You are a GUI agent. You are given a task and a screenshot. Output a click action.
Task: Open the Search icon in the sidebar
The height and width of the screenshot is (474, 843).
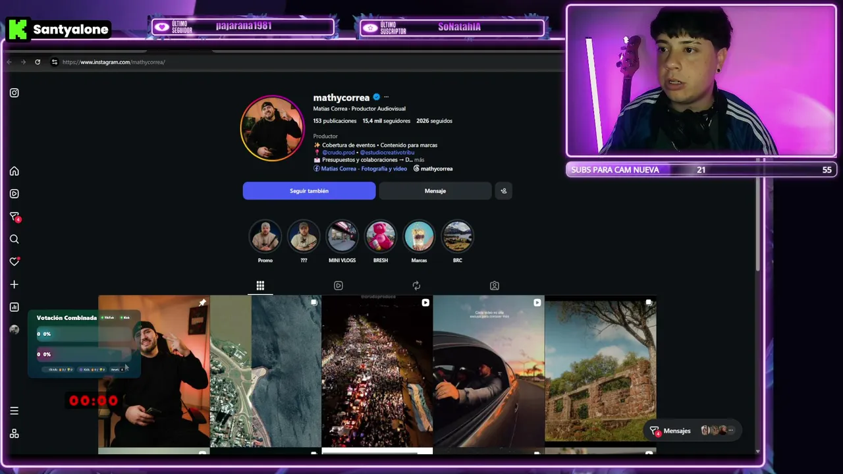click(14, 239)
